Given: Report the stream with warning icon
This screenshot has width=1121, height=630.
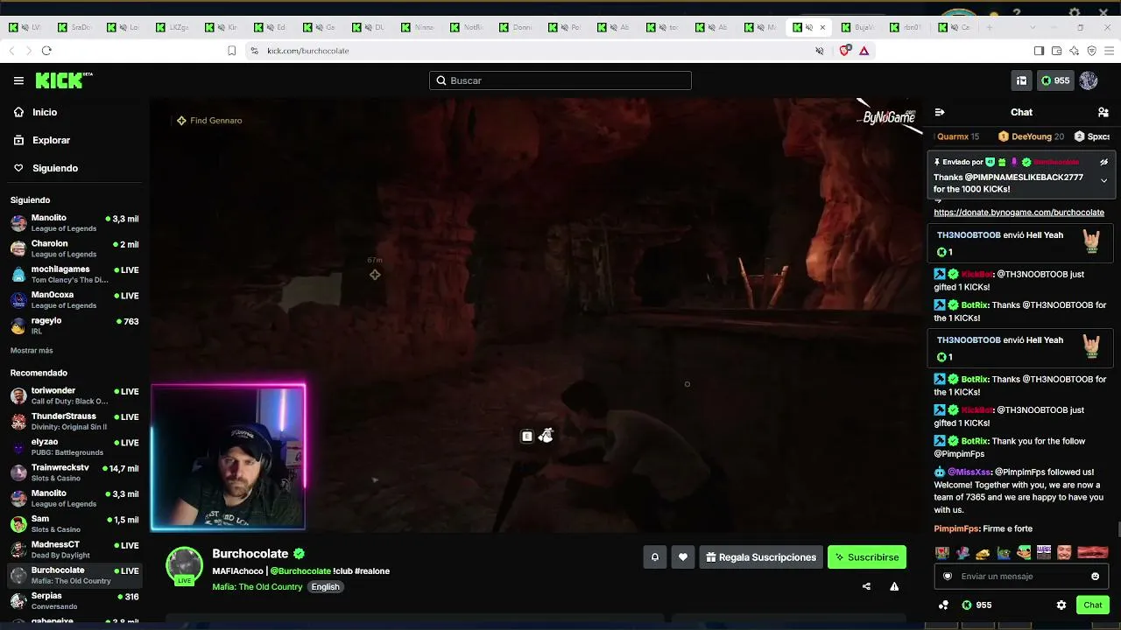Looking at the screenshot, I should click(x=894, y=586).
